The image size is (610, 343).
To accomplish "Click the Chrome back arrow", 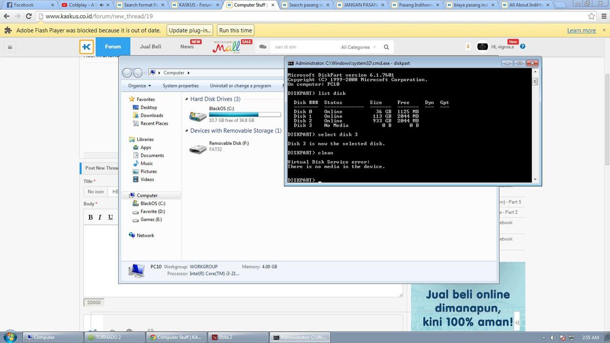I will (7, 16).
